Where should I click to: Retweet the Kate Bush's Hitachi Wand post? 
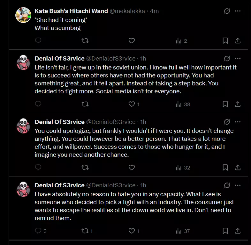pos(85,41)
